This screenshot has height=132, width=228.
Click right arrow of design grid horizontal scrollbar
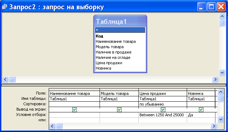point(214,126)
